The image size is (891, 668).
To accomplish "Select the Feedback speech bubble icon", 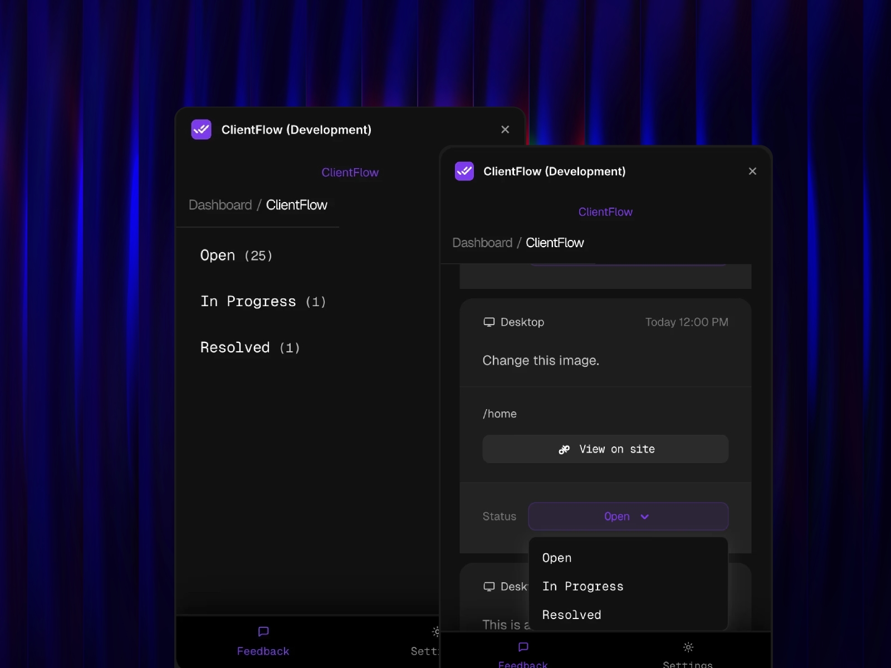I will point(522,647).
